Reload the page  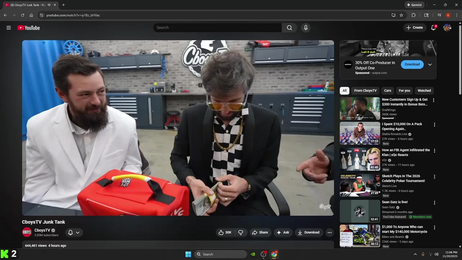tap(22, 15)
